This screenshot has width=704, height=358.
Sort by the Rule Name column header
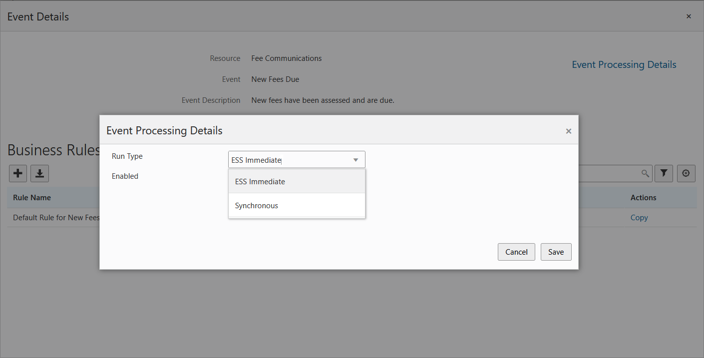[31, 197]
